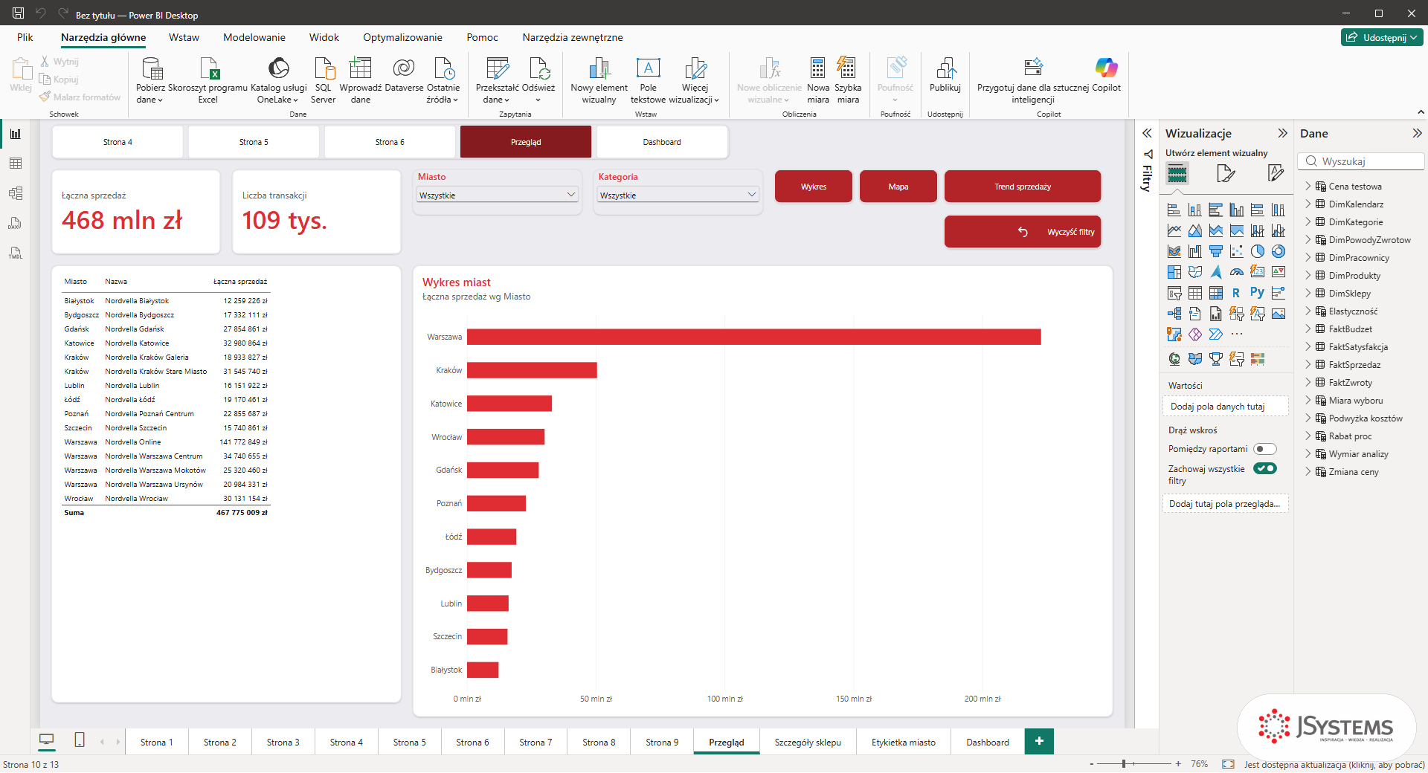Viewport: 1428px width, 773px height.
Task: Select the pie chart visualization icon
Action: click(1258, 251)
